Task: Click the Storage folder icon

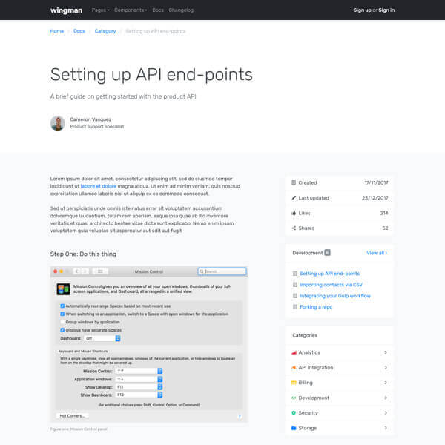Action: 294,428
